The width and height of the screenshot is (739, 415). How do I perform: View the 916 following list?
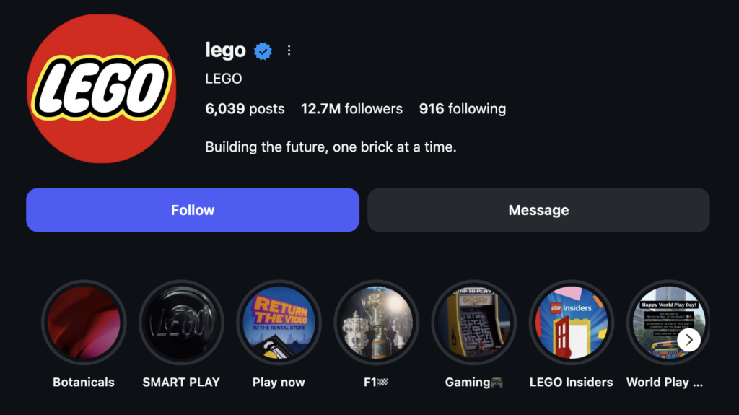point(463,109)
